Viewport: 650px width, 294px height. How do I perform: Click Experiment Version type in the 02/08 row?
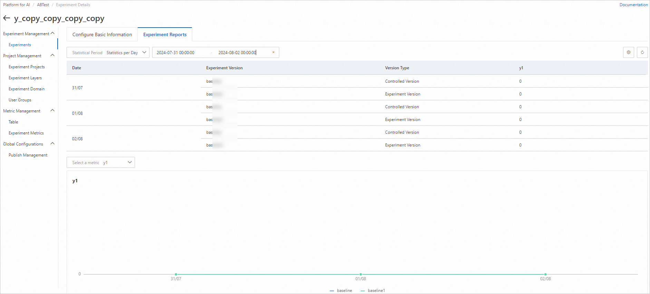[x=402, y=145]
